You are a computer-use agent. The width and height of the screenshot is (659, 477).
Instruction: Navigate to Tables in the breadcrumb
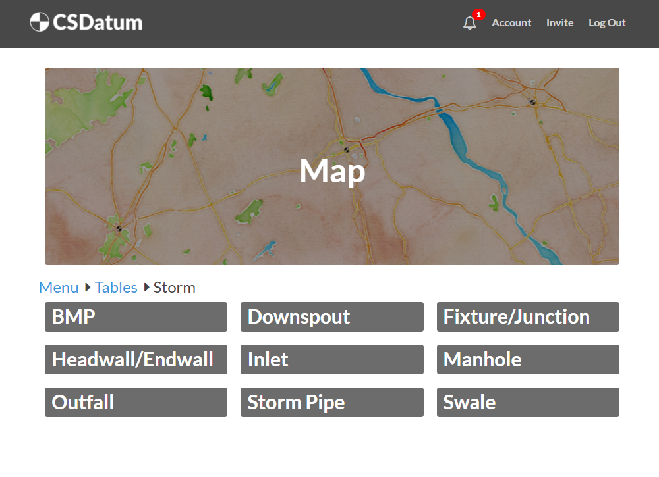(x=116, y=288)
